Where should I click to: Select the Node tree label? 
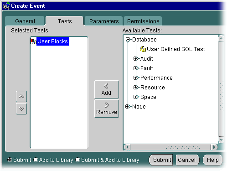pyautogui.click(x=139, y=107)
